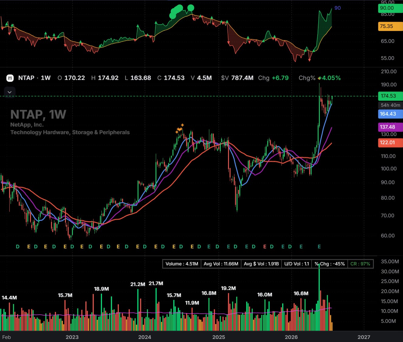The height and width of the screenshot is (342, 403).
Task: Click the 70.00 price axis tick
Action: [388, 216]
